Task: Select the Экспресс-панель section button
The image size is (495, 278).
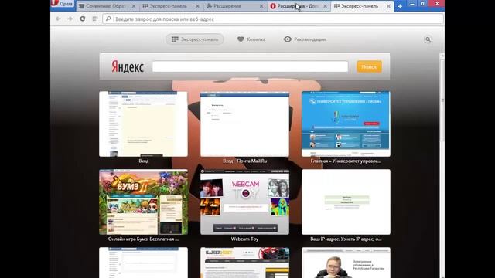Action: click(x=195, y=39)
